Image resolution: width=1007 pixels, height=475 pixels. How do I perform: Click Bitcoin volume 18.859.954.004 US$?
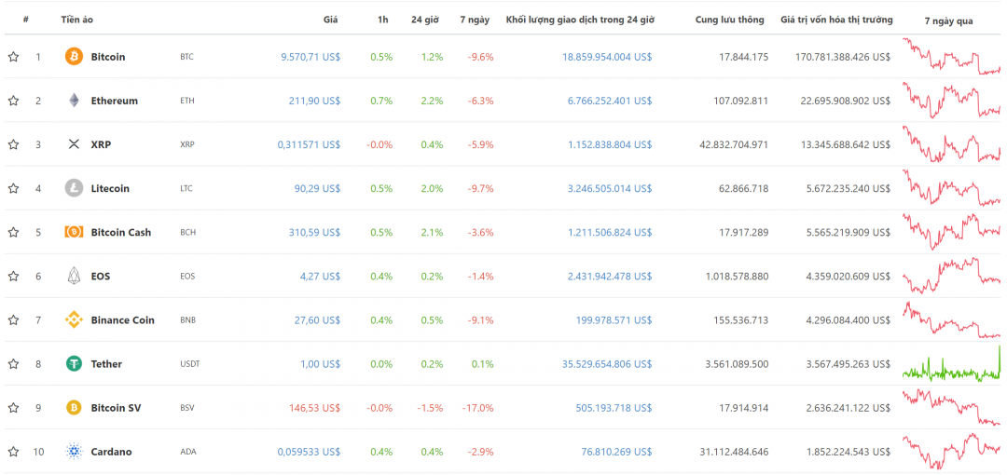coord(607,57)
